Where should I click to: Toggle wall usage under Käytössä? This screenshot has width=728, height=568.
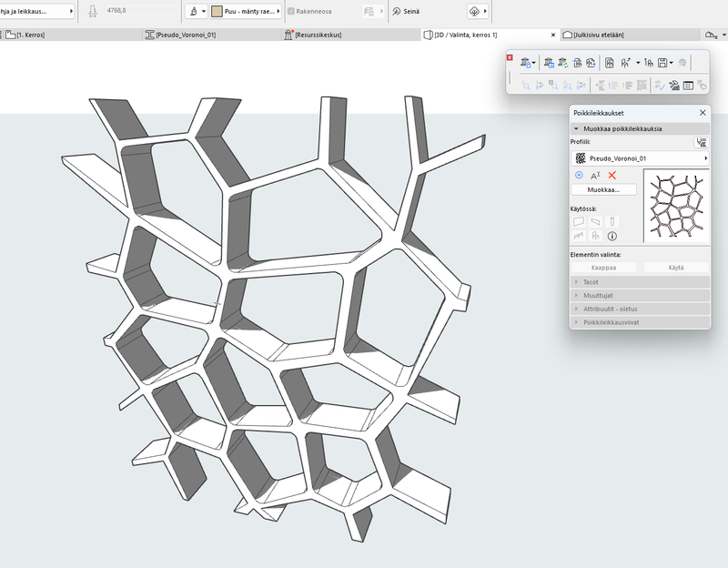578,221
